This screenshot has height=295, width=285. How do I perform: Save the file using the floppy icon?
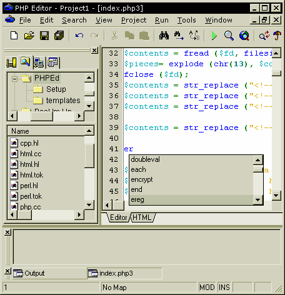coord(44,36)
